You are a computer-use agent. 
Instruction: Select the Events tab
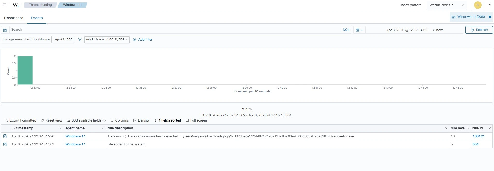37,18
